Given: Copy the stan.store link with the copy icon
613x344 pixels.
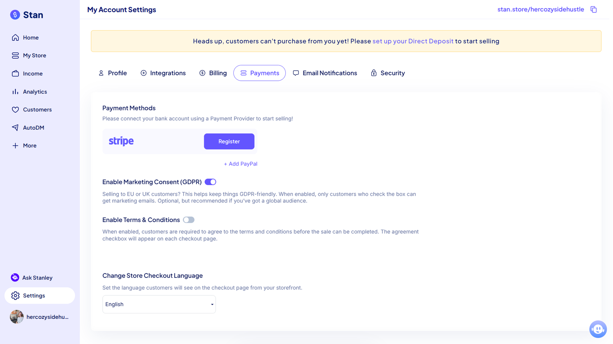Looking at the screenshot, I should click(x=593, y=10).
